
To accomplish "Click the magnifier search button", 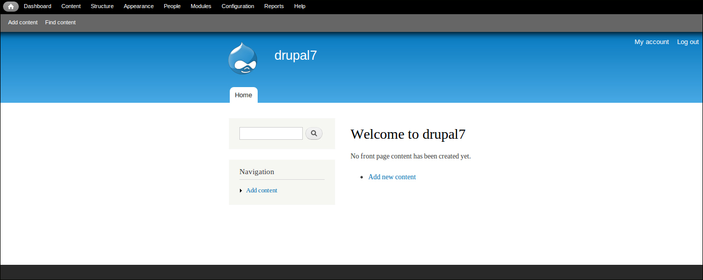I will 314,133.
